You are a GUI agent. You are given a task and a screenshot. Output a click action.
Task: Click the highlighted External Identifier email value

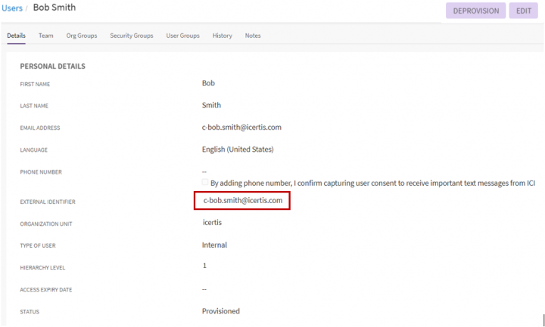point(242,201)
